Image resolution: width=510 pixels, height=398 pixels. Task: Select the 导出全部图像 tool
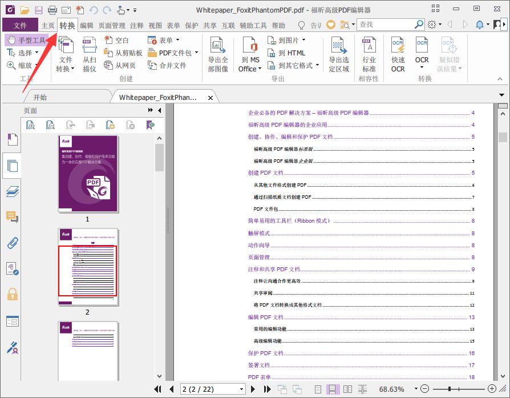click(x=217, y=54)
